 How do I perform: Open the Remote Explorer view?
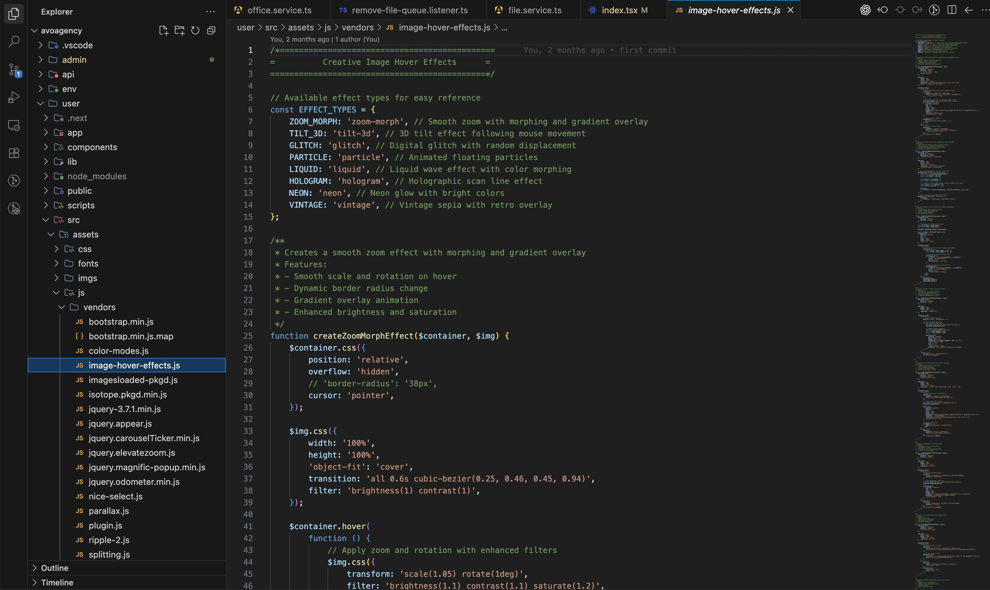click(14, 125)
